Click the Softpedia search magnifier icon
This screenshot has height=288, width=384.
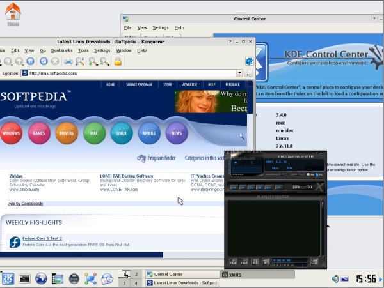click(241, 136)
